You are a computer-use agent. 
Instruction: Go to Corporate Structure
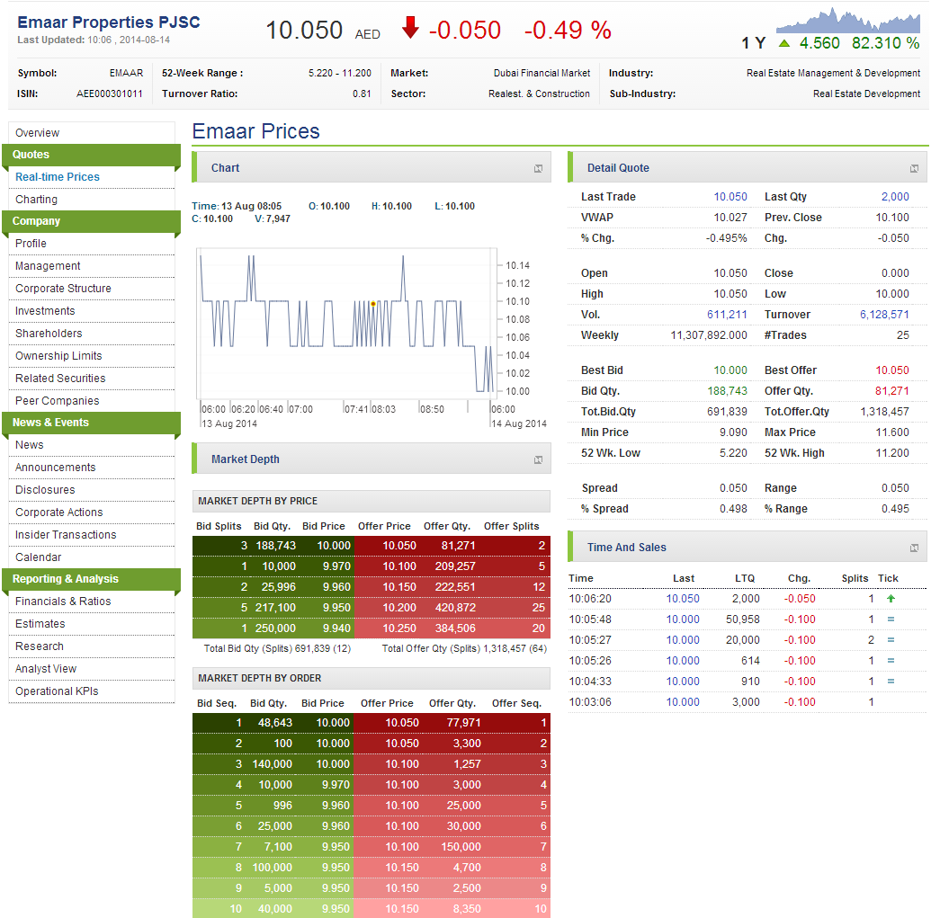click(x=63, y=289)
